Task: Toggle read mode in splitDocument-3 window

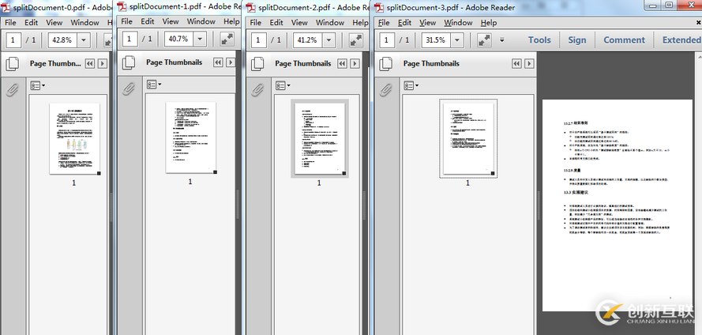Action: tap(484, 40)
